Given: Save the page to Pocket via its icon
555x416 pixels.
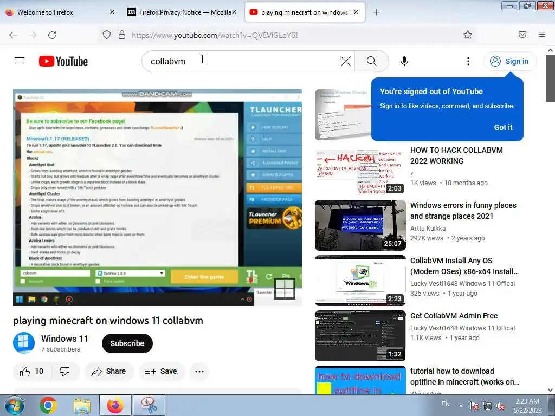Looking at the screenshot, I should click(x=522, y=35).
